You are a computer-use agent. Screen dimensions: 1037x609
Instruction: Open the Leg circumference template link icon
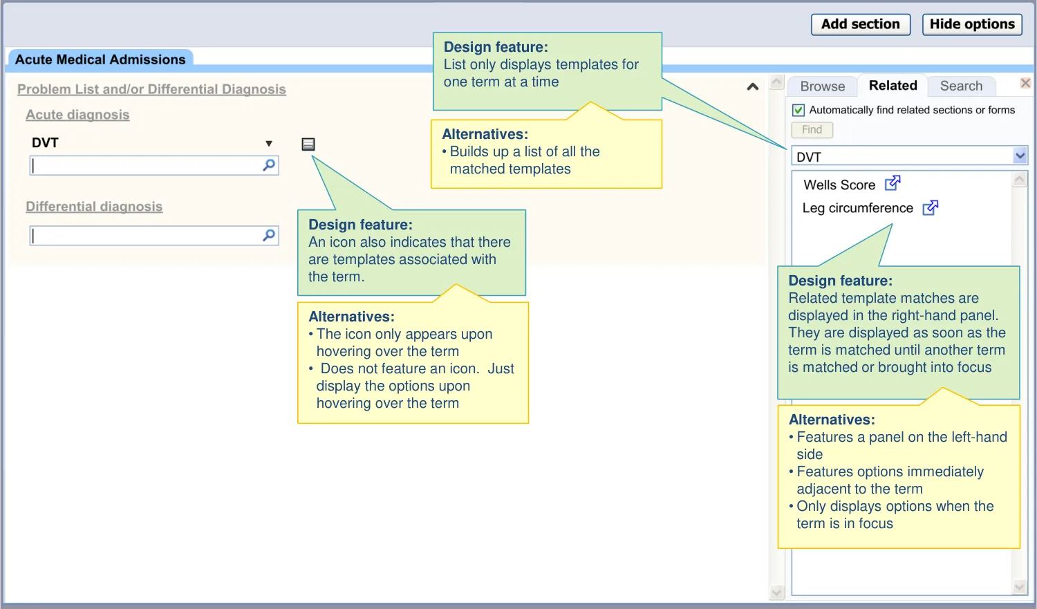tap(931, 207)
